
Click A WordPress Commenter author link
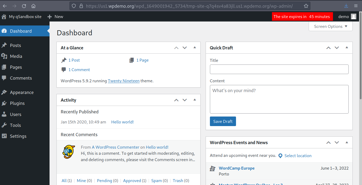[116, 147]
